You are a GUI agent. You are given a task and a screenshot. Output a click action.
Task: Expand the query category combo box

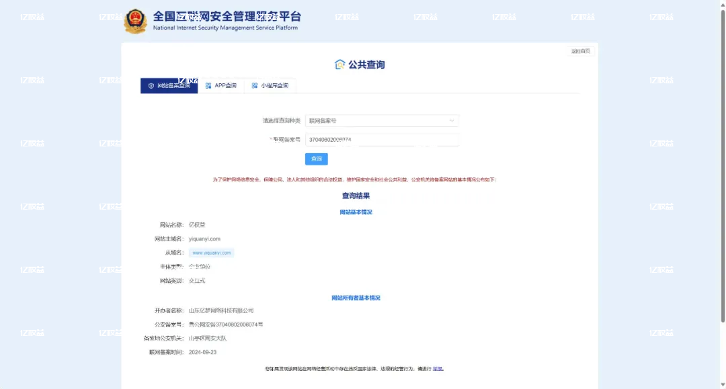[x=381, y=121]
